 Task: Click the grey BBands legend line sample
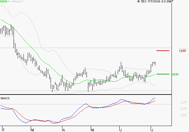(23, 1)
